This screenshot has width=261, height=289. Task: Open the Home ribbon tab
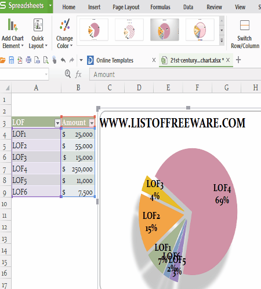pos(68,7)
